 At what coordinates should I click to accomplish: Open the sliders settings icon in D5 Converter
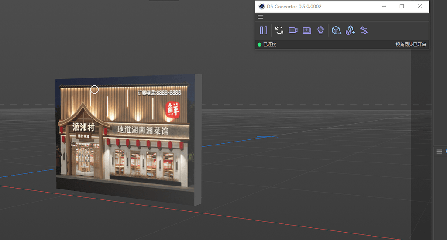pyautogui.click(x=364, y=30)
